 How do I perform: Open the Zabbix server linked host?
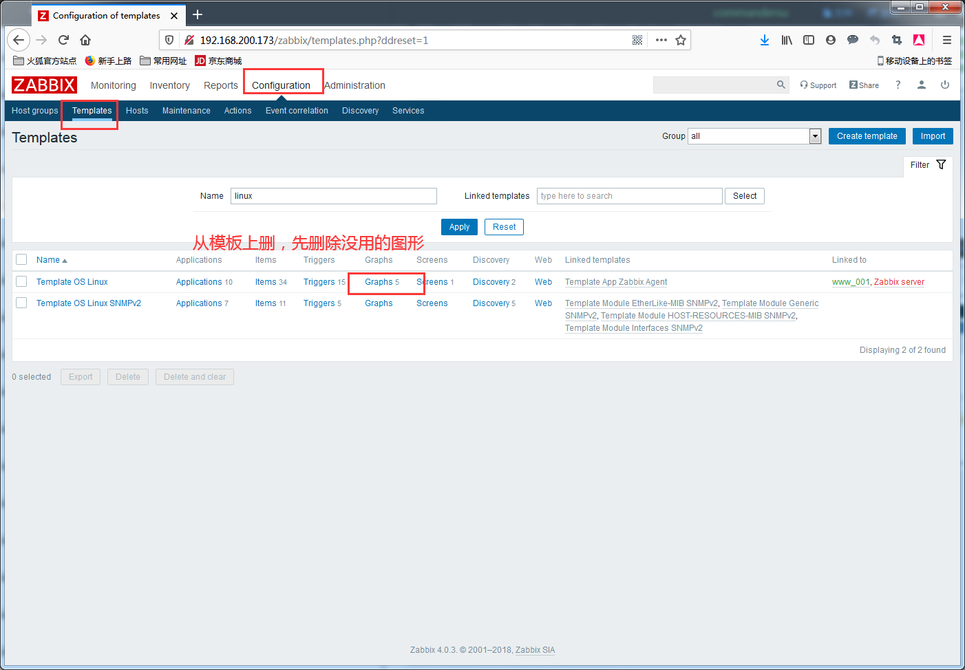point(899,282)
